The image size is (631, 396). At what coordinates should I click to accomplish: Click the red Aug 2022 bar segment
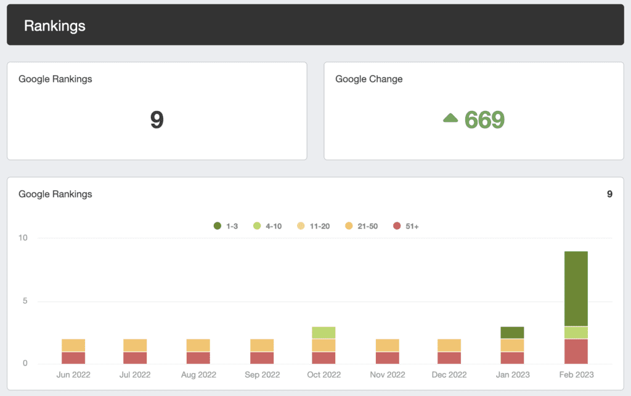tap(198, 358)
